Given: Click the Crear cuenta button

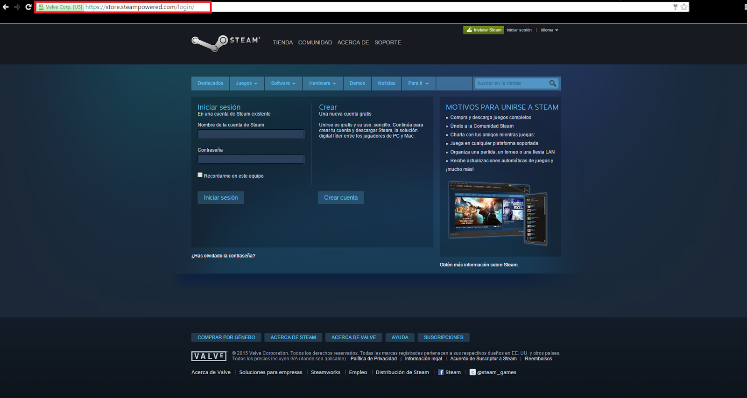Looking at the screenshot, I should pyautogui.click(x=341, y=198).
